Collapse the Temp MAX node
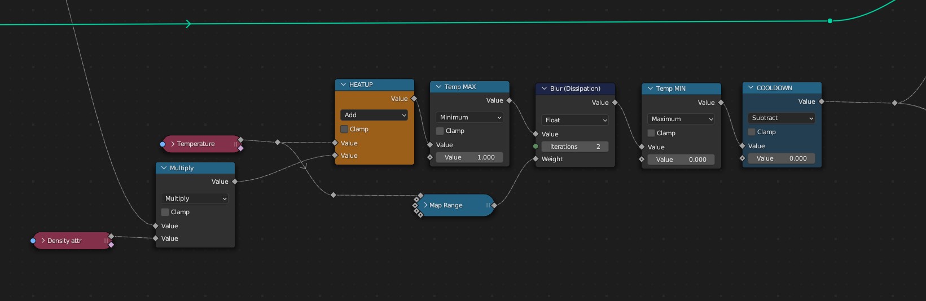The width and height of the screenshot is (926, 301). click(438, 87)
